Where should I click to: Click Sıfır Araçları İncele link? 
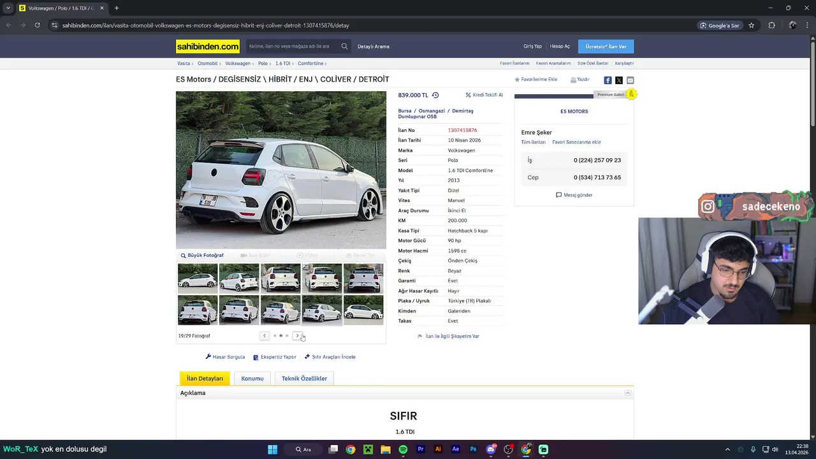click(330, 357)
